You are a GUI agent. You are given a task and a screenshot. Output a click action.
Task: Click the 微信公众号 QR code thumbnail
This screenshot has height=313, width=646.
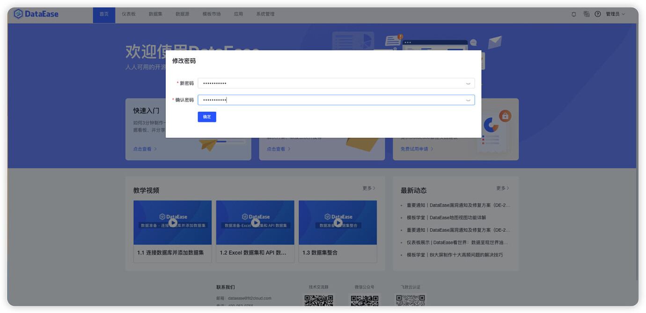pyautogui.click(x=364, y=301)
